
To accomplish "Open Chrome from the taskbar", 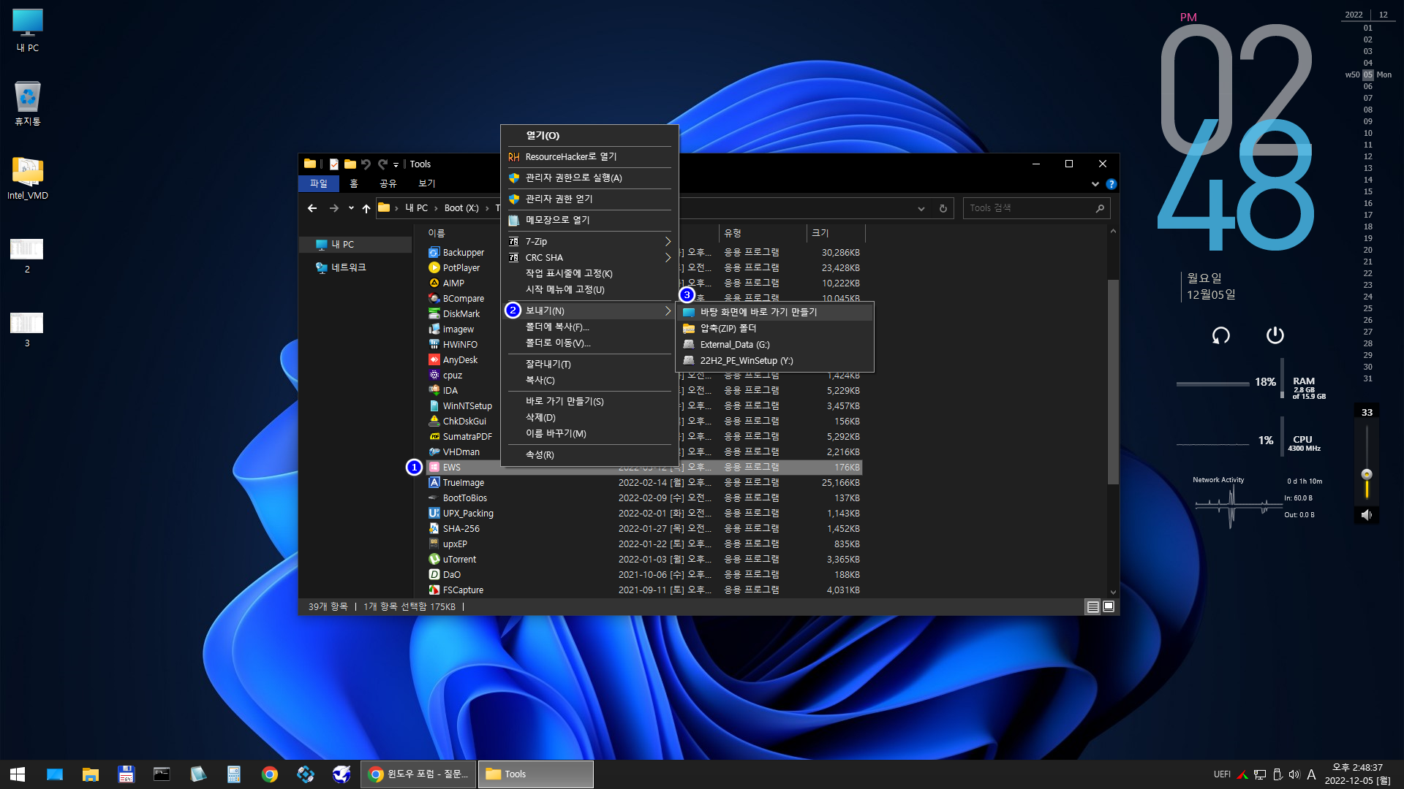I will (270, 774).
